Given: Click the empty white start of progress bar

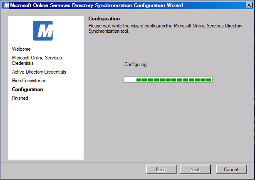Looking at the screenshot, I should pyautogui.click(x=130, y=79).
